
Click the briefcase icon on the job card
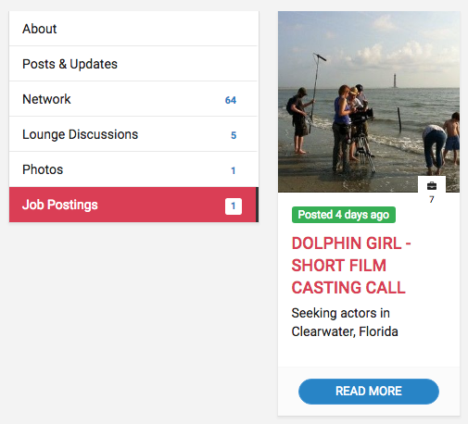point(432,186)
